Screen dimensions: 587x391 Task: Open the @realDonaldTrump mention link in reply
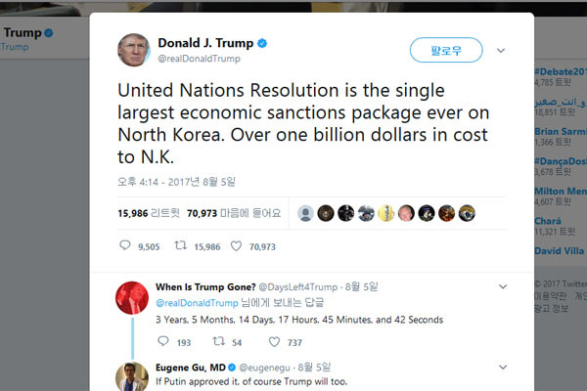197,303
